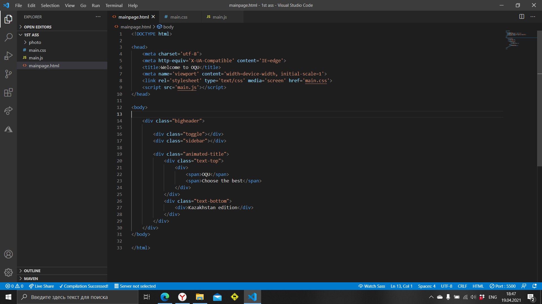Open Live Share view in activity bar
The height and width of the screenshot is (304, 542).
(x=8, y=111)
